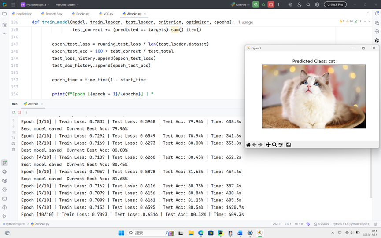This screenshot has height=238, width=381.
Task: Go to the next highlighted problem arrow
Action: [370, 22]
